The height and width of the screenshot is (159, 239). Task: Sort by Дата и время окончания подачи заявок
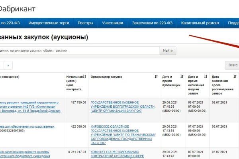coord(206,76)
